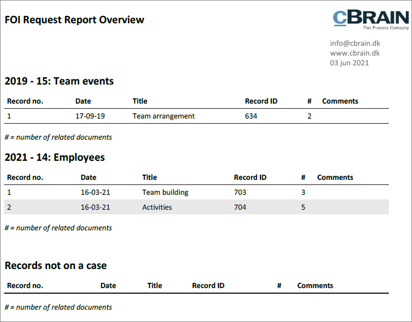Click the footnote below Team events table

(x=58, y=137)
